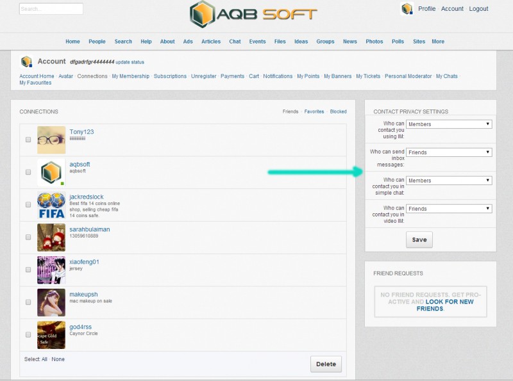Click the search input field
Screen dimensions: 513x381
point(51,9)
